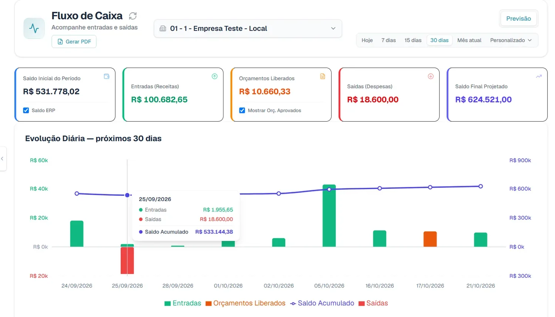Image resolution: width=555 pixels, height=317 pixels.
Task: Expand the collapsed sidebar with left-edge chevron
Action: (2, 159)
